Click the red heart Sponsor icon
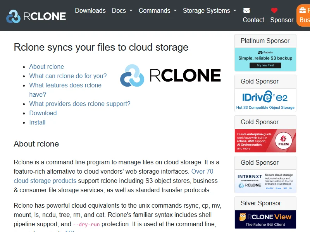Viewport: 310px width, 232px height. [274, 10]
